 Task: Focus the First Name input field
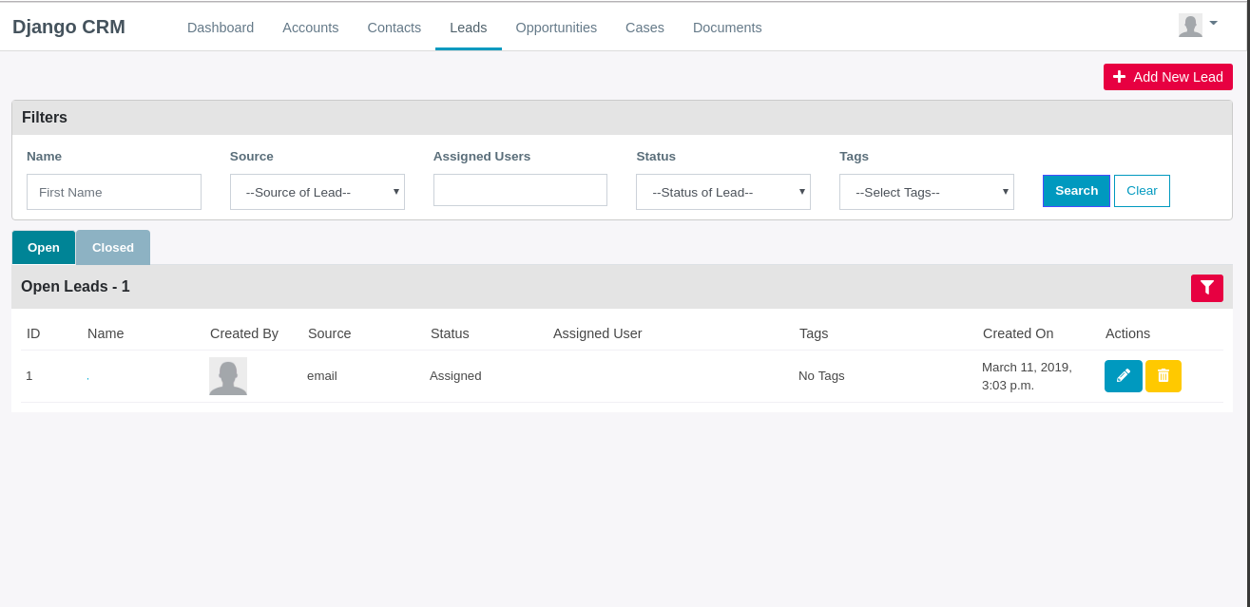tap(114, 192)
